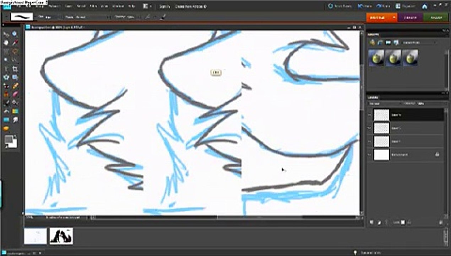
Task: Open the Window menu
Action: [118, 6]
